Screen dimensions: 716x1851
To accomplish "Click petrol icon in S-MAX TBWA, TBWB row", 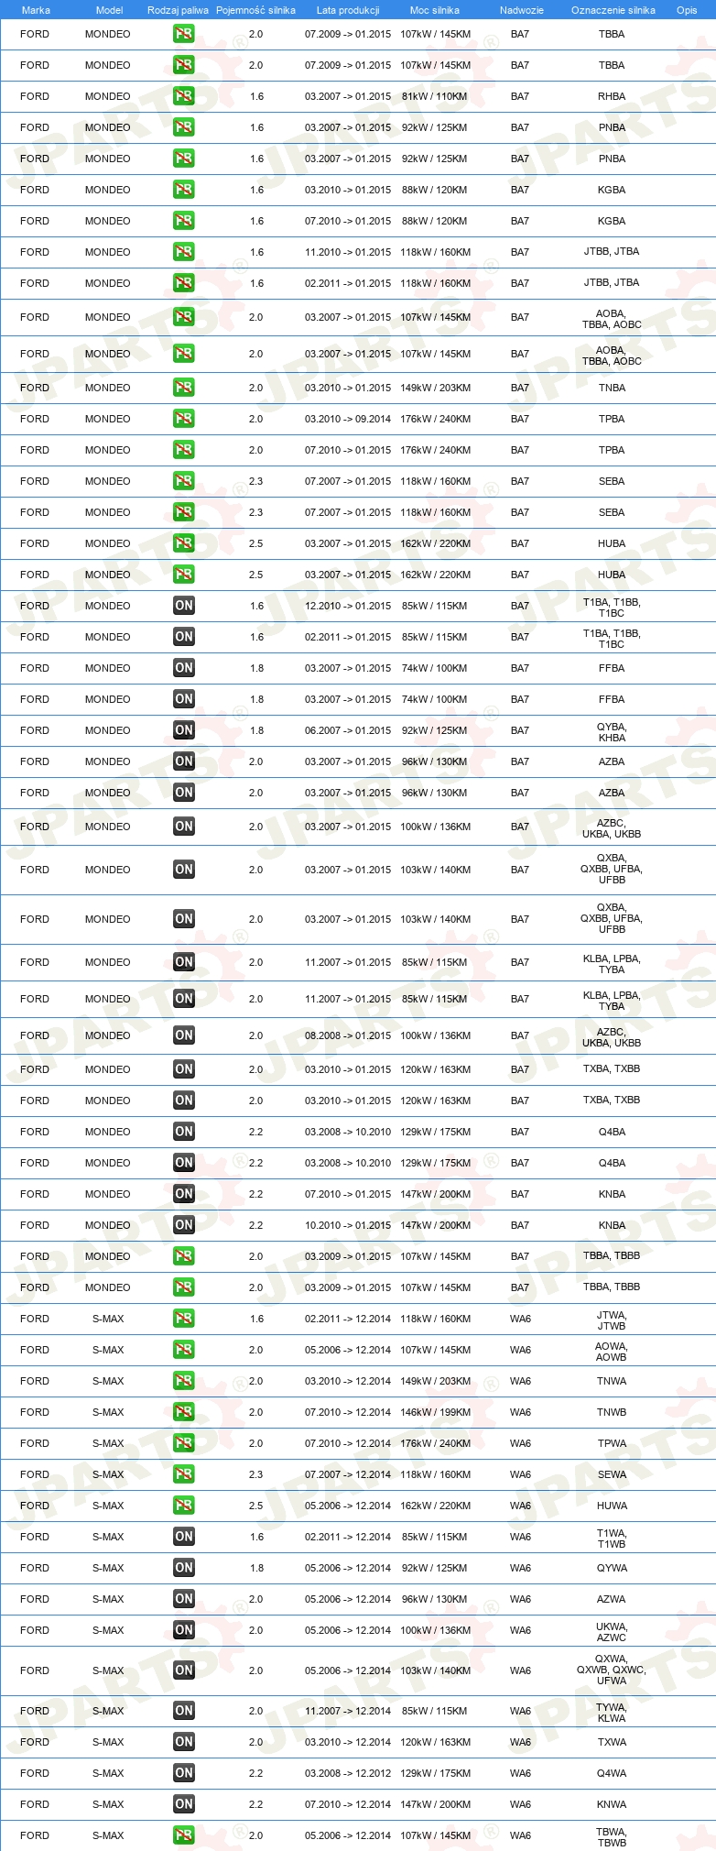I will coord(184,1835).
